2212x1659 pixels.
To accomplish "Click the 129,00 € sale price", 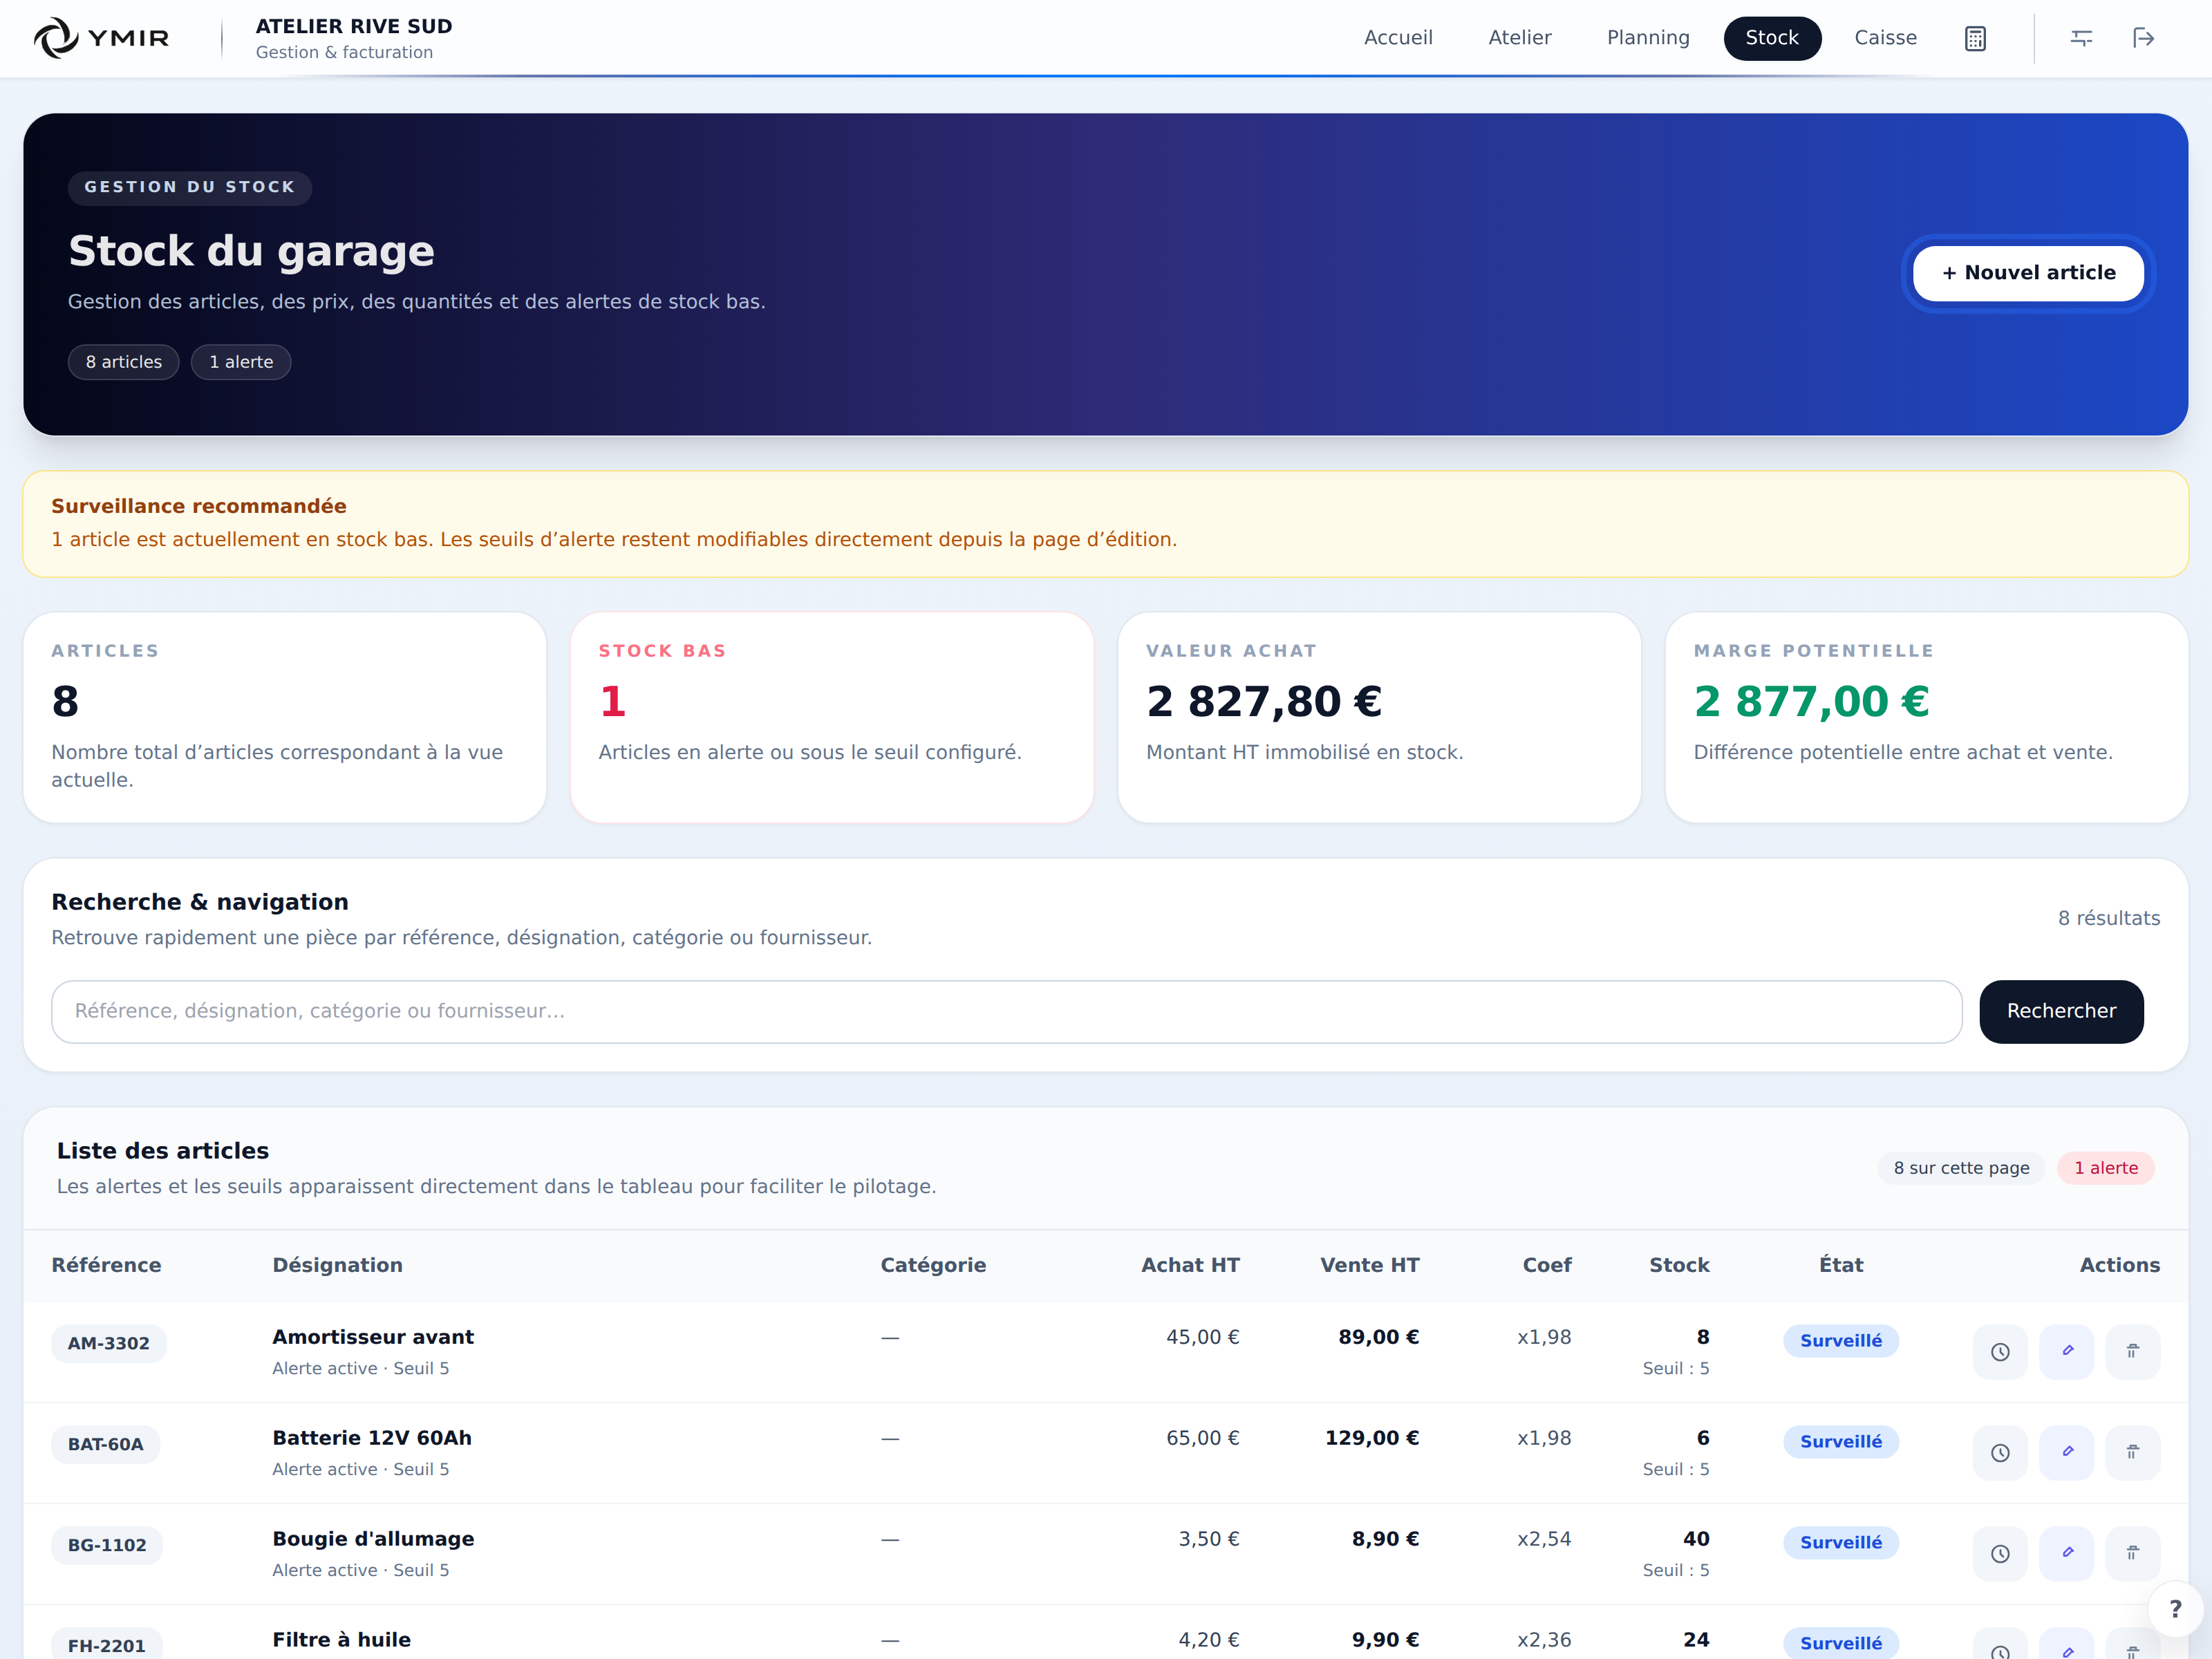I will [1372, 1438].
